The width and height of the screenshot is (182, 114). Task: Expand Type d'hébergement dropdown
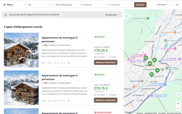click(65, 5)
